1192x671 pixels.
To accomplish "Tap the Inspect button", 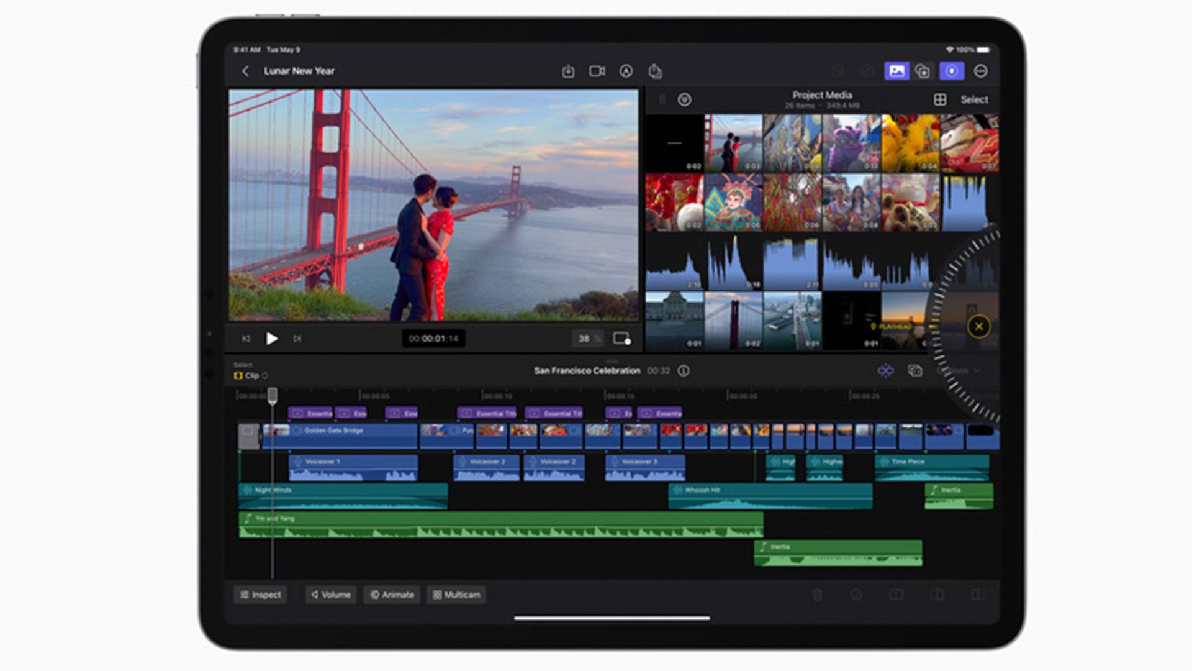I will 260,595.
